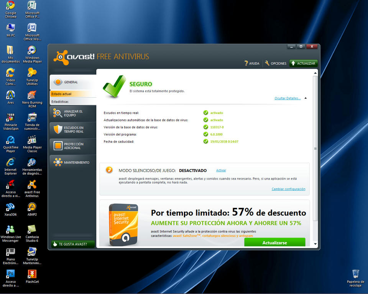368x294 pixels.
Task: Click TE GUSTA AVAST? button
Action: 73,244
